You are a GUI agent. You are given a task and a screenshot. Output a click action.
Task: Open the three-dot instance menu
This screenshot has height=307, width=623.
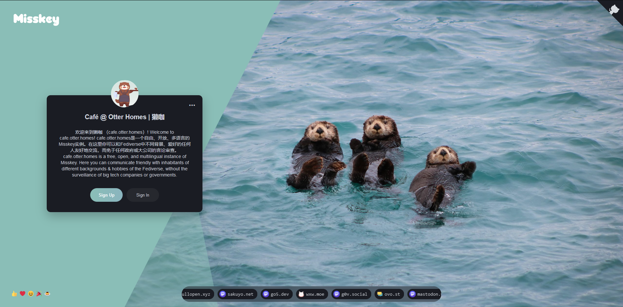coord(192,105)
